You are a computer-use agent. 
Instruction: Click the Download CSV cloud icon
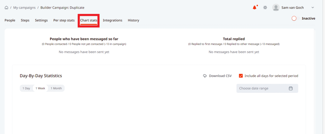click(205, 76)
